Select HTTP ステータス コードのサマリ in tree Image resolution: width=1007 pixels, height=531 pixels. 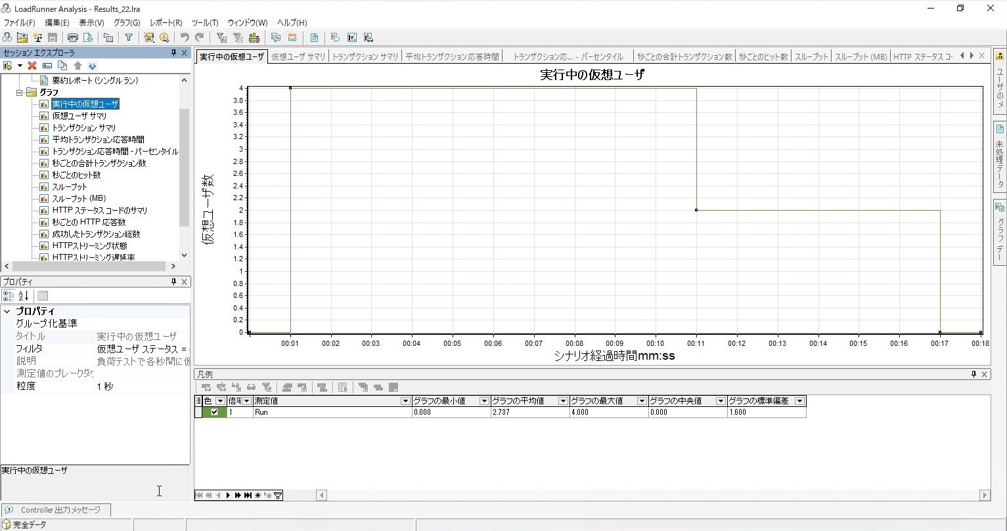(99, 211)
